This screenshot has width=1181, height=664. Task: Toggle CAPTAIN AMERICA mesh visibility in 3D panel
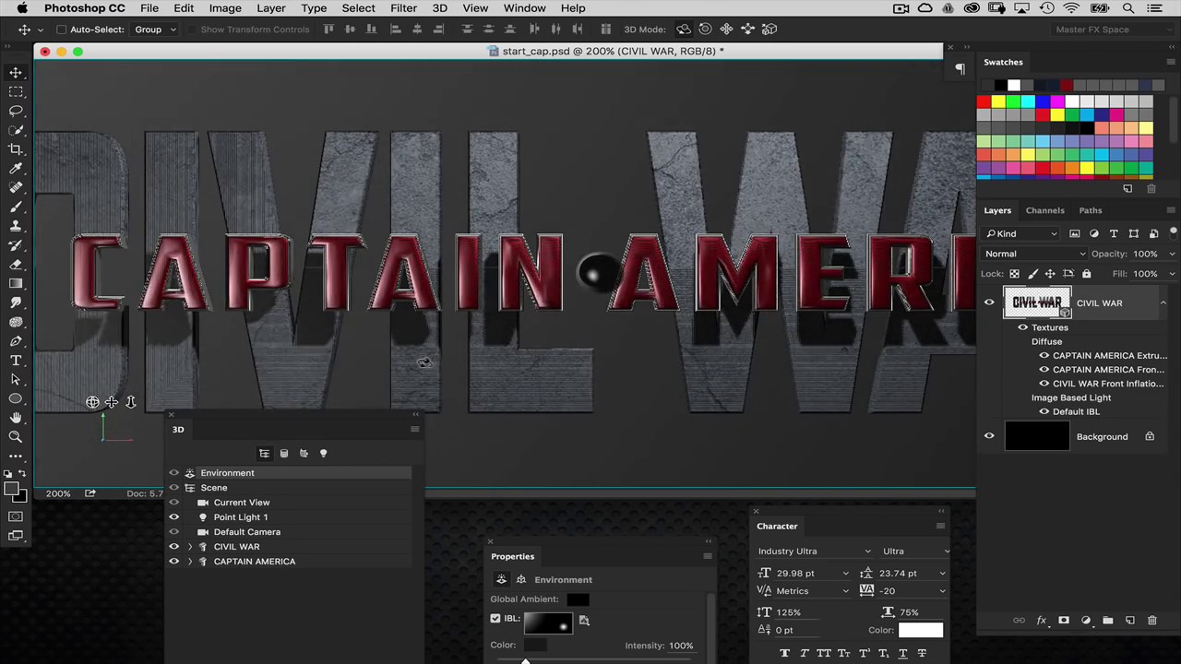coord(173,562)
